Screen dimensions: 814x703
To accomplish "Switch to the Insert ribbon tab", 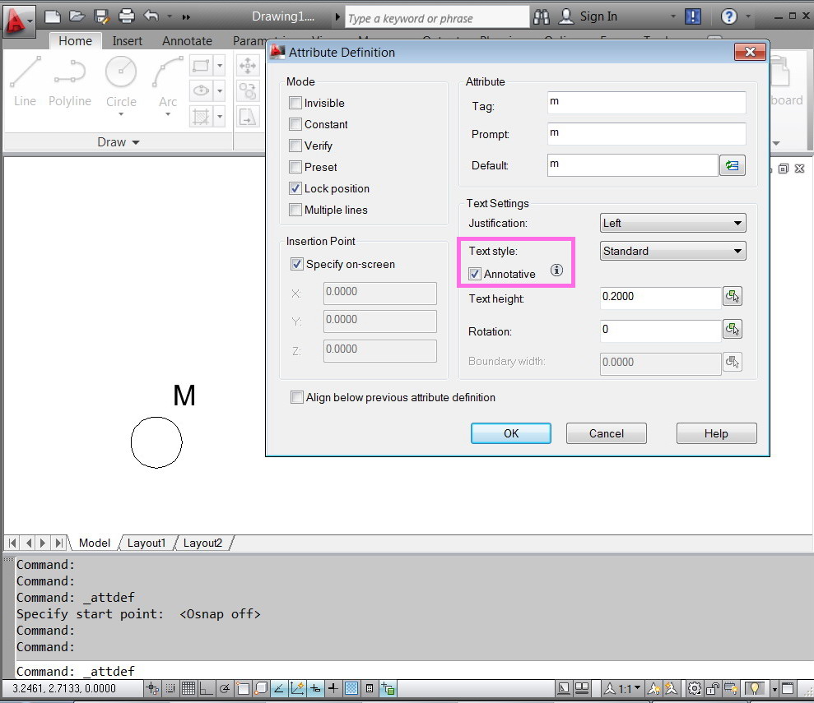I will 128,40.
